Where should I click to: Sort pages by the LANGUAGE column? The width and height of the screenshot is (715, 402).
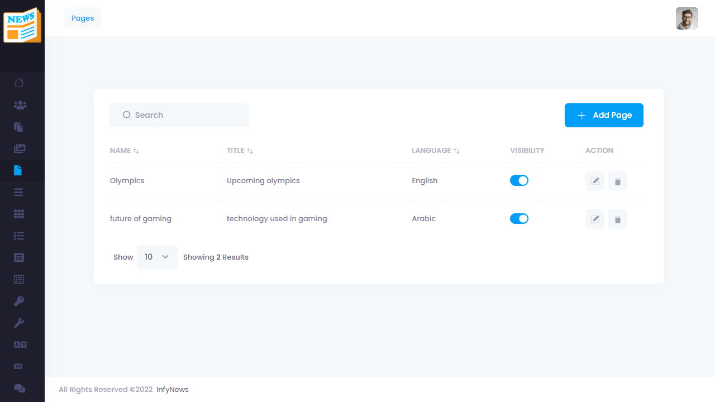(436, 150)
